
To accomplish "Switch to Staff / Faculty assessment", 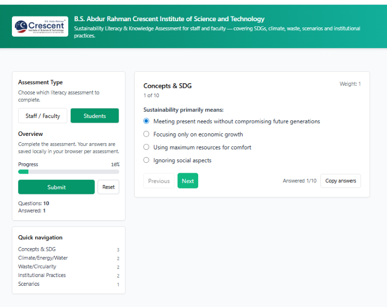I will tap(43, 116).
